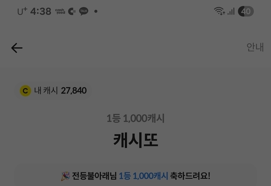Tap the battery indicator showing 40
This screenshot has width=271, height=186.
(x=246, y=11)
